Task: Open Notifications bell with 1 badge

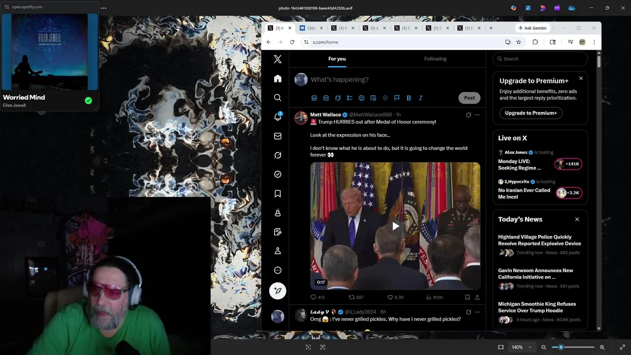Action: (278, 117)
